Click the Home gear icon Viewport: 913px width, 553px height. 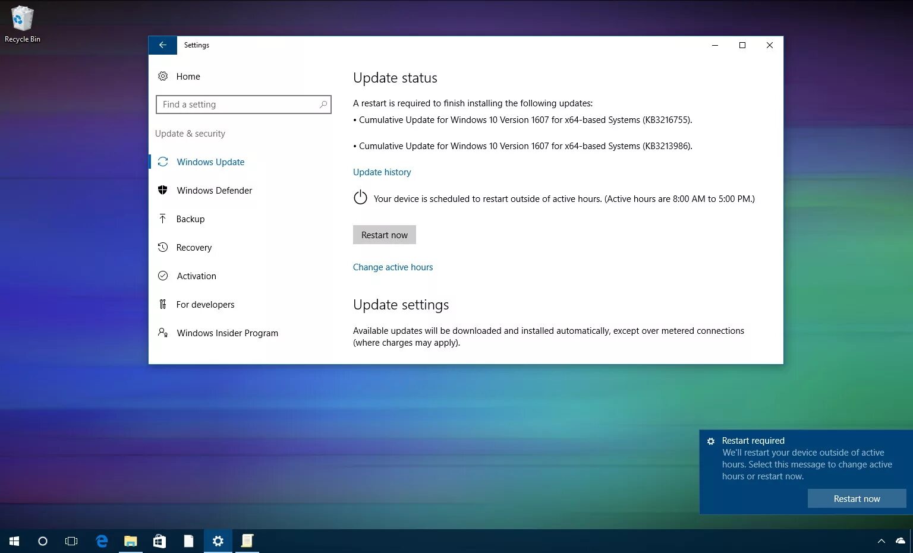coord(163,76)
